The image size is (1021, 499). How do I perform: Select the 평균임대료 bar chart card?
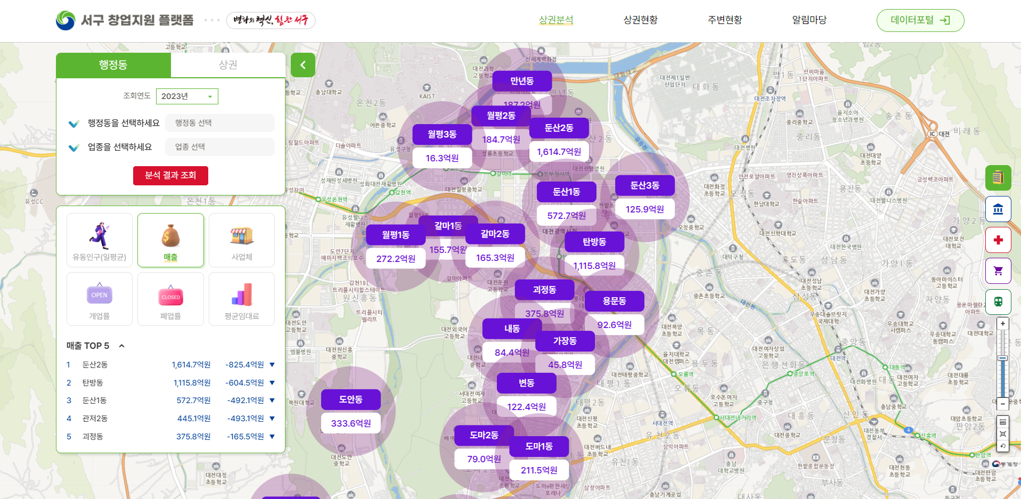click(242, 299)
